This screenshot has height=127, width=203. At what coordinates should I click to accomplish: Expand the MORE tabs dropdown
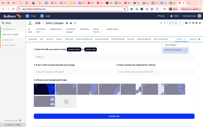(x=181, y=39)
